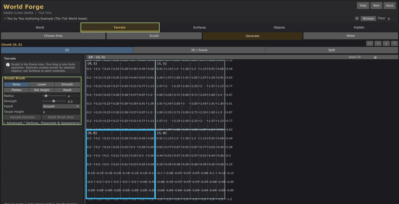Click the Target Height input field
Screen dimensions: 399x204
pos(61,112)
